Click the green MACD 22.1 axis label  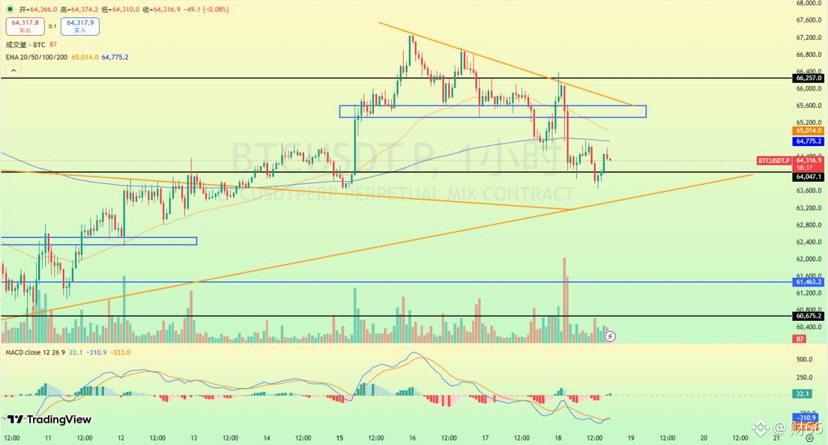point(802,394)
